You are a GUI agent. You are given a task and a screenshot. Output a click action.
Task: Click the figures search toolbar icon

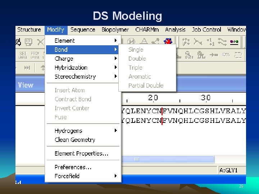coord(201,55)
